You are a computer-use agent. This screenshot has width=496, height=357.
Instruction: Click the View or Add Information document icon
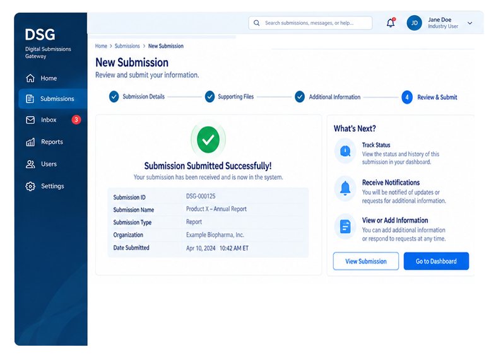[345, 226]
